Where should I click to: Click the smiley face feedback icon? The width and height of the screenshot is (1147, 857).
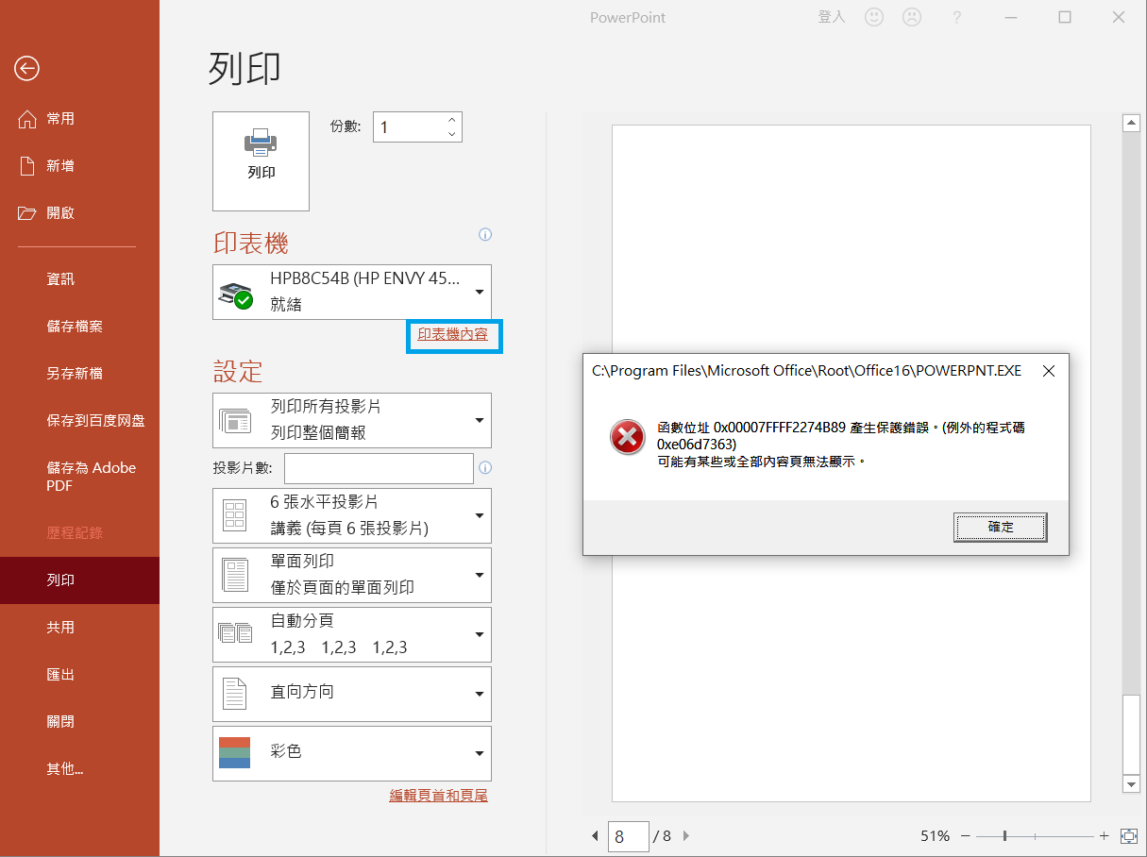[x=874, y=17]
